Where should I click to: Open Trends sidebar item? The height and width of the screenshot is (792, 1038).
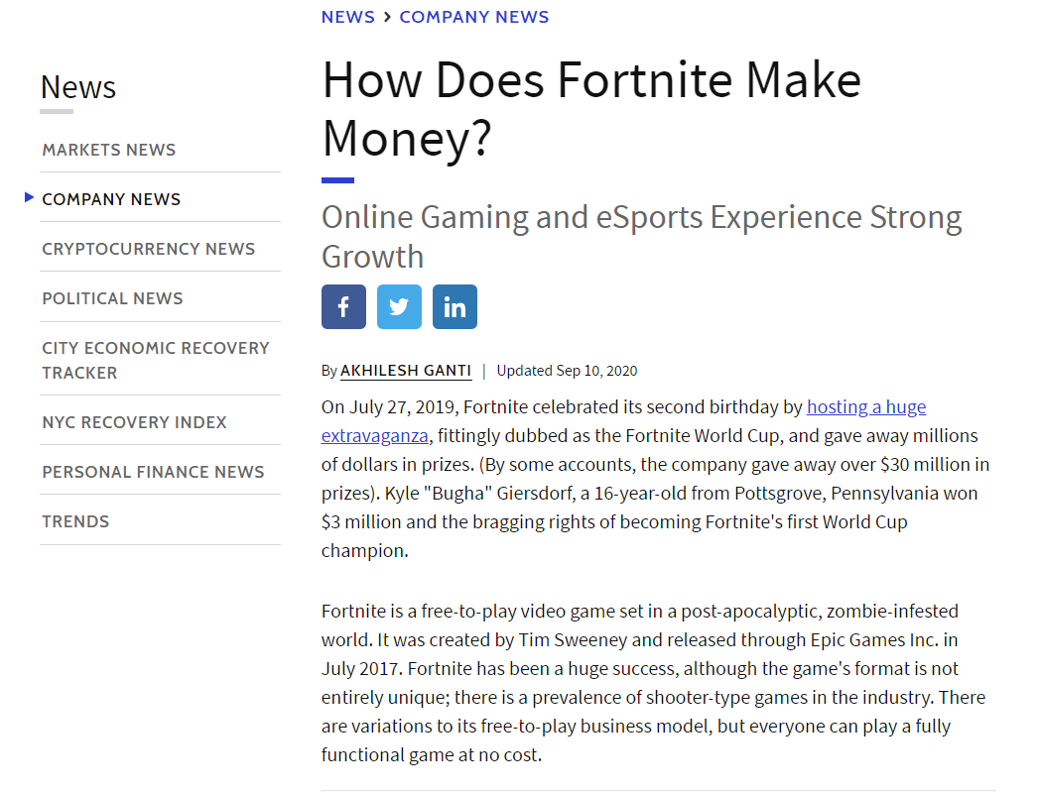coord(75,521)
